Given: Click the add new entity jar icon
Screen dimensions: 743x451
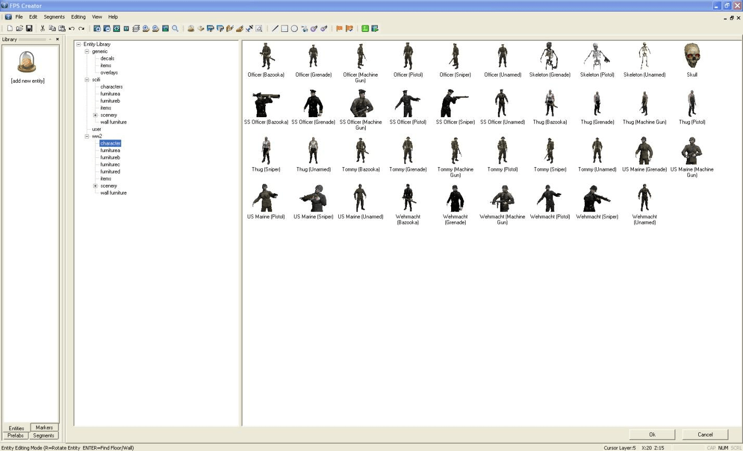Looking at the screenshot, I should pos(27,62).
